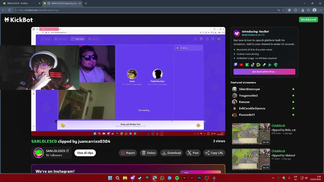Viewport: 324px width, 182px height.
Task: Open browser extensions puzzle icon
Action: [295, 10]
